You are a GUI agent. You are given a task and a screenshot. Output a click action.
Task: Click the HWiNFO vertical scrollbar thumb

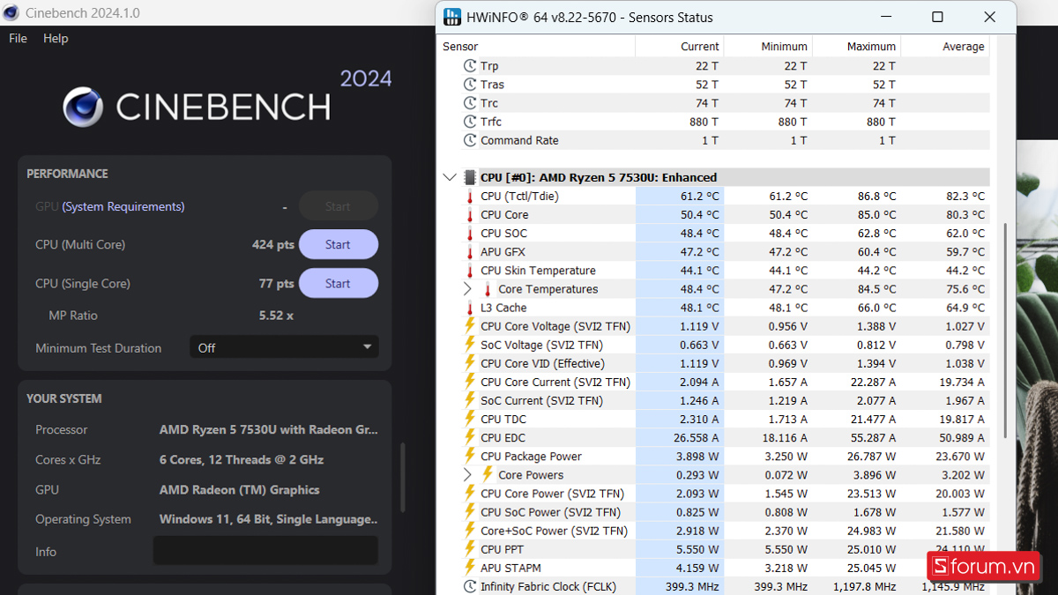tap(1004, 331)
